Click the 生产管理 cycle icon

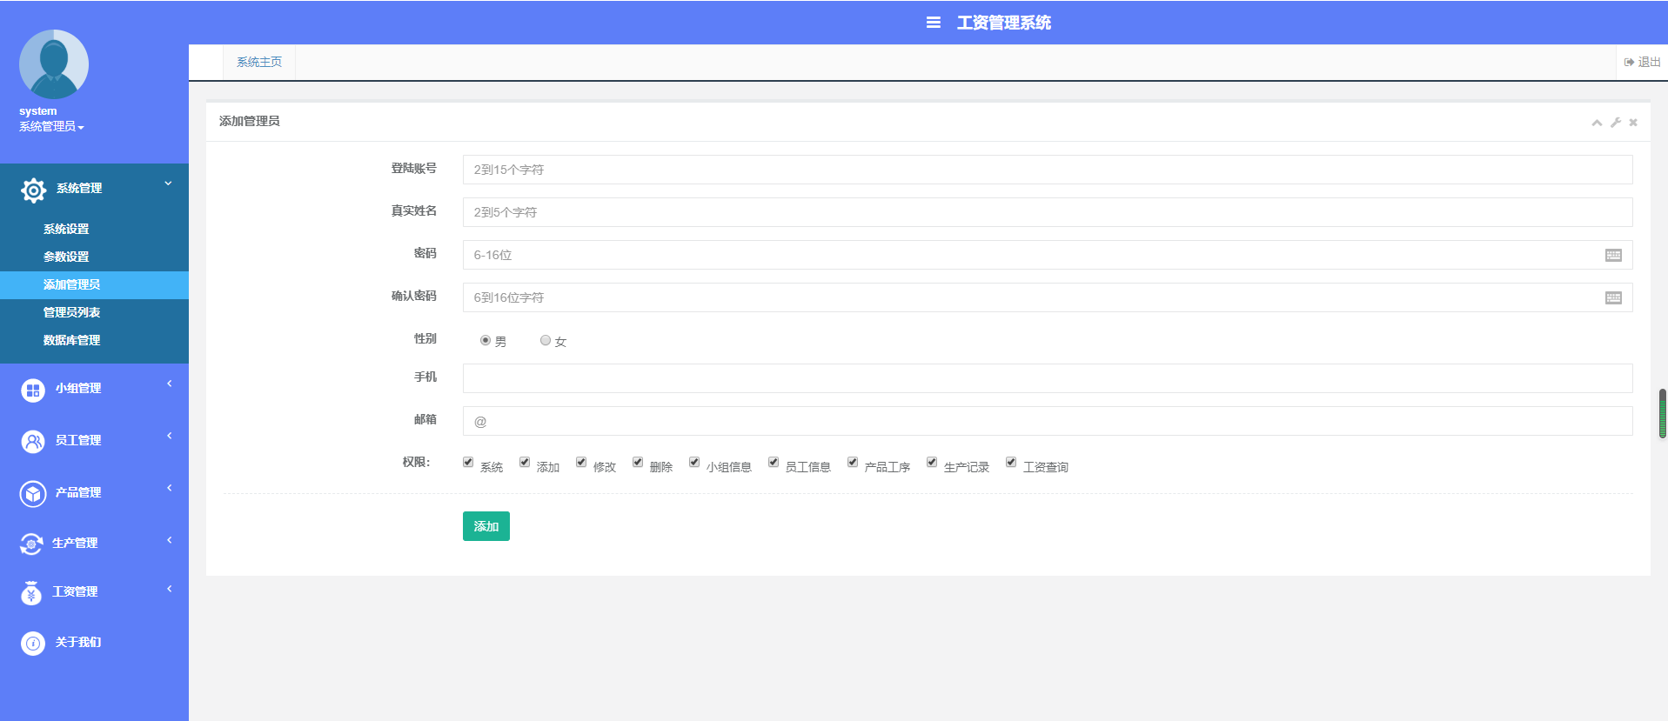[x=31, y=544]
